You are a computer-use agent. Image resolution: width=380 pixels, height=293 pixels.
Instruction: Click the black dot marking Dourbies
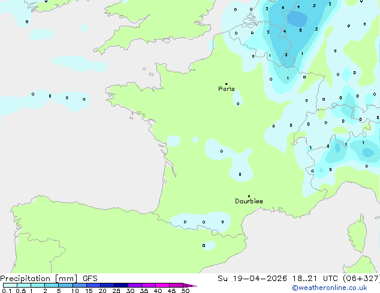(249, 196)
